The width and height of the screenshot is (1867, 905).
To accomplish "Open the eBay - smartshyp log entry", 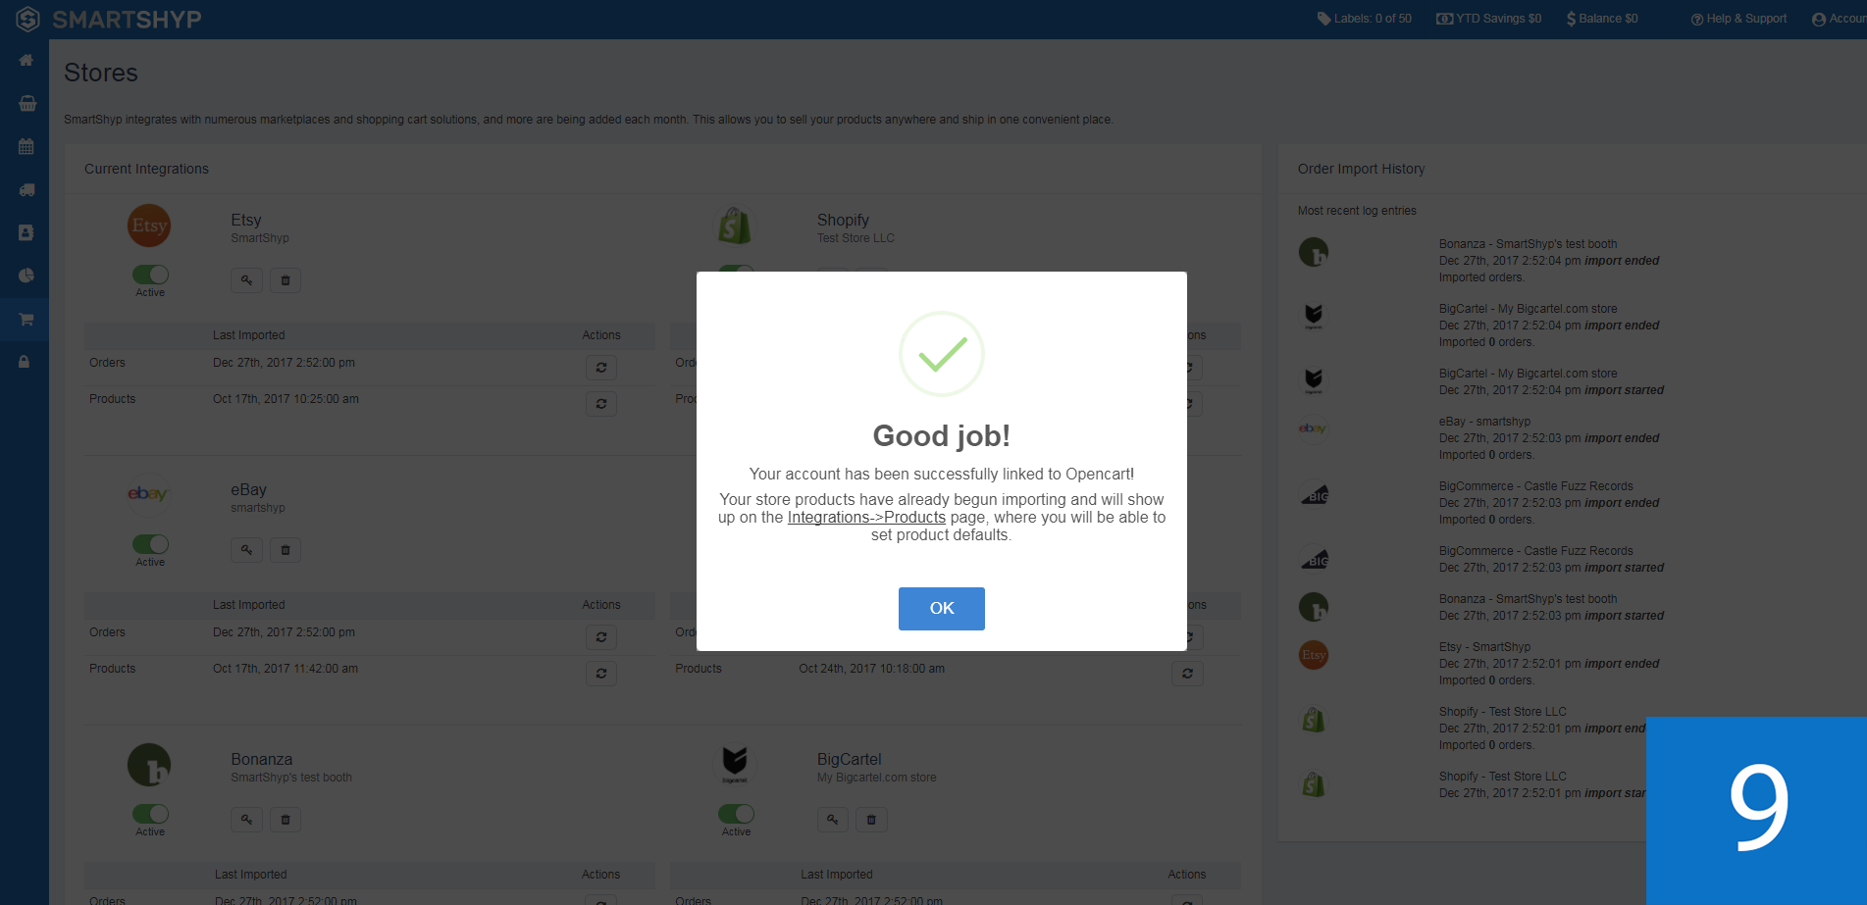I will pos(1549,438).
